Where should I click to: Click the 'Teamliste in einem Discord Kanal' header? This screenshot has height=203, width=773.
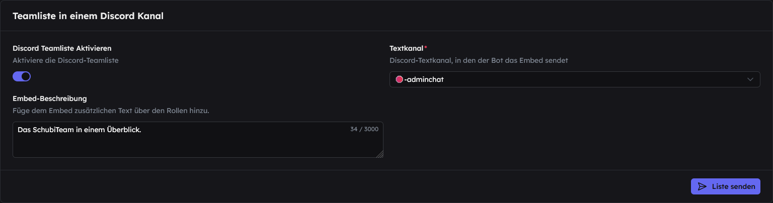88,16
